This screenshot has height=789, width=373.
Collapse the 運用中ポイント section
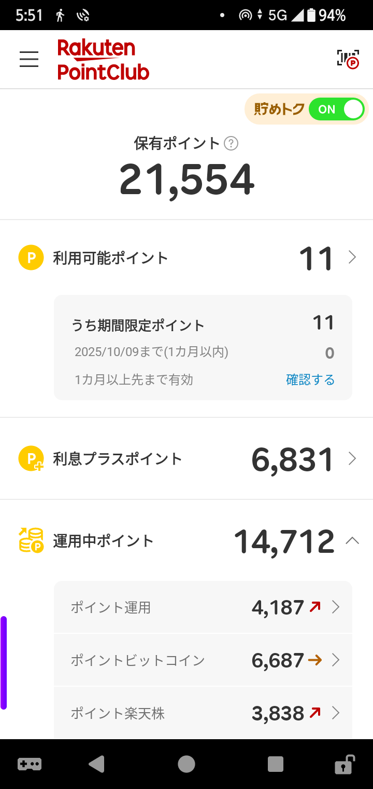pyautogui.click(x=352, y=540)
